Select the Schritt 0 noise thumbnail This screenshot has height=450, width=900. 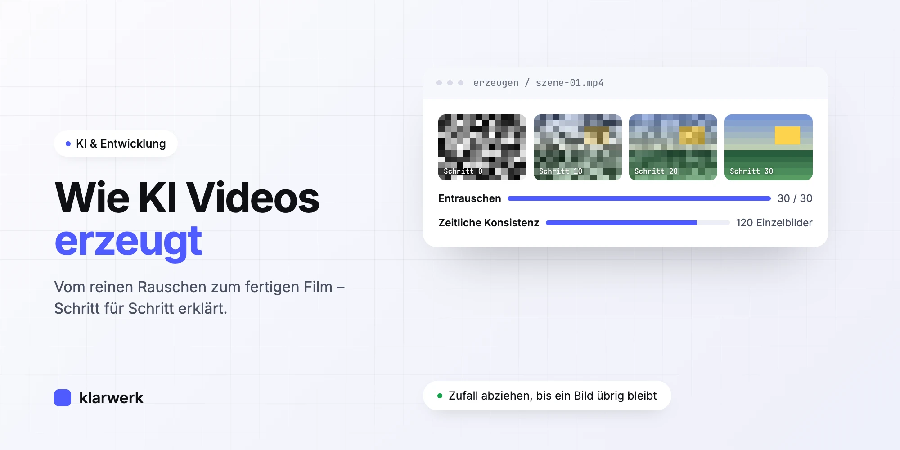tap(482, 147)
